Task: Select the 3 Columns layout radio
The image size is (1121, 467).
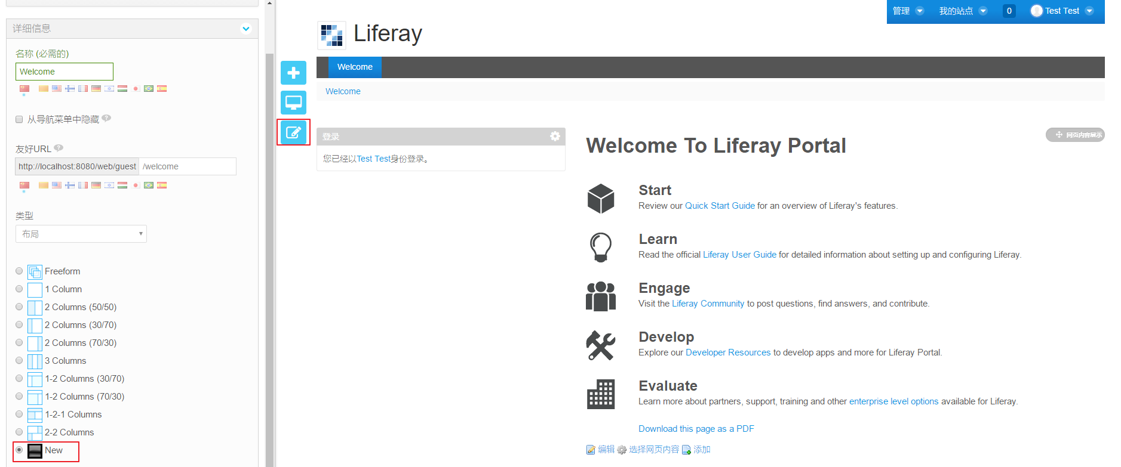Action: click(19, 360)
